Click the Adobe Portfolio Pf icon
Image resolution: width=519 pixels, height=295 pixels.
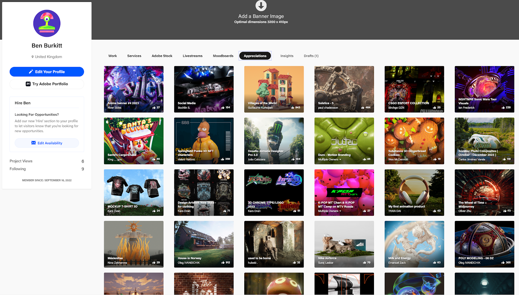28,84
